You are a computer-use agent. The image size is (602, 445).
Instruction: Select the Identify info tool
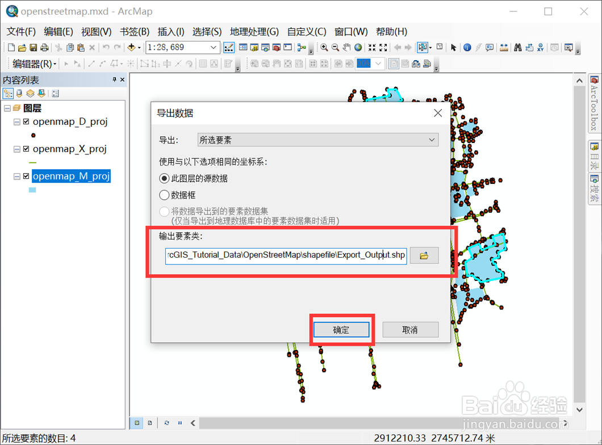pyautogui.click(x=467, y=47)
